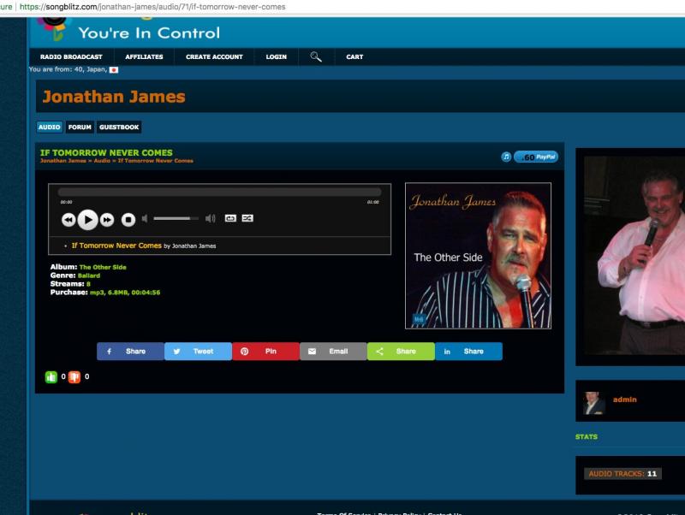Click the previous track rewind icon
685x515 pixels.
click(x=68, y=220)
